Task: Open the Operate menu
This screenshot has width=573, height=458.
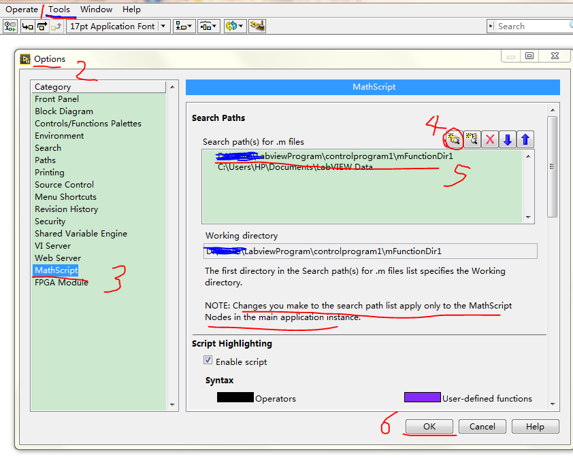Action: [21, 9]
